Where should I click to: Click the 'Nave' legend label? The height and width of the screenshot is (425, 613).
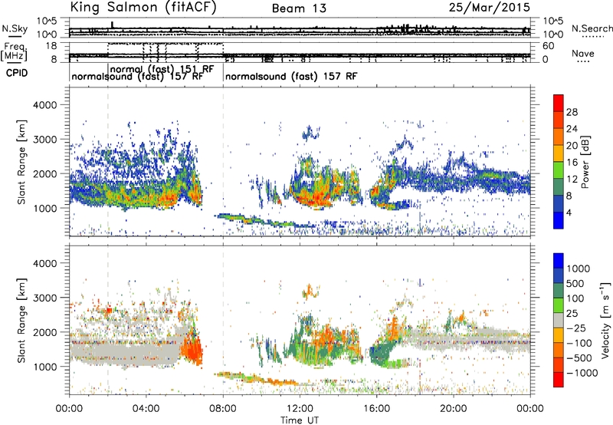tap(583, 53)
